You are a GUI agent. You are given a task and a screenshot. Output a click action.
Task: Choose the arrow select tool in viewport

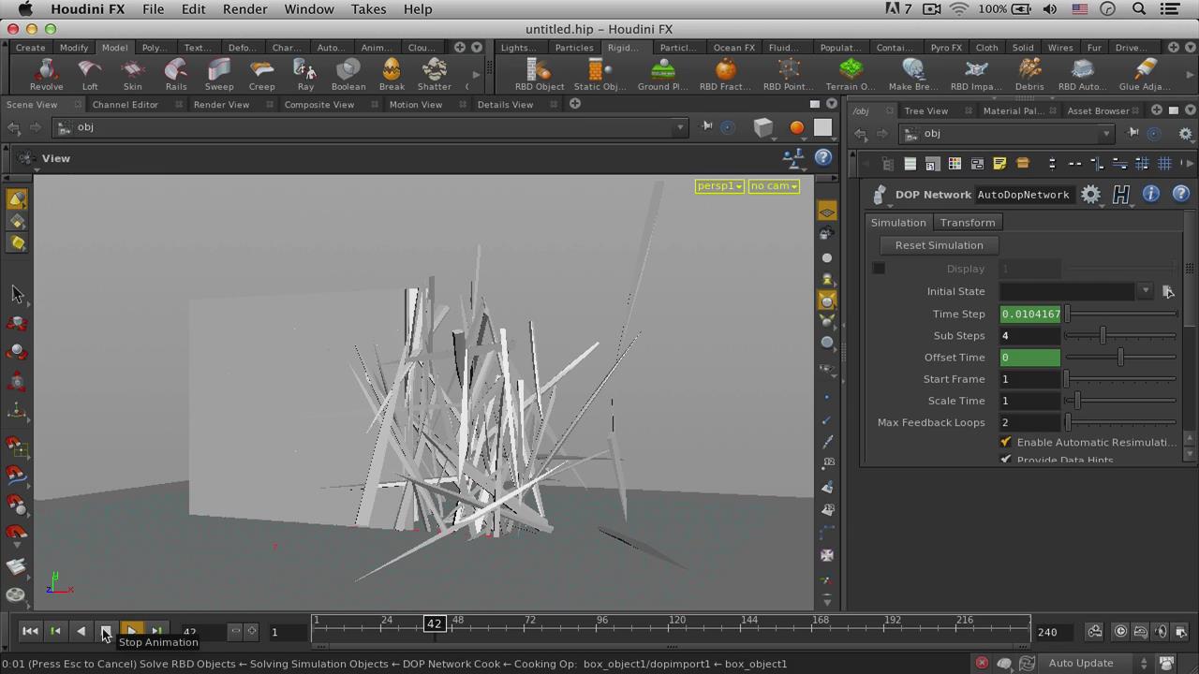point(17,294)
